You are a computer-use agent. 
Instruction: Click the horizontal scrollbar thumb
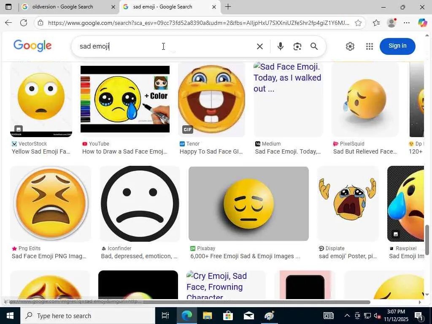coord(187,302)
